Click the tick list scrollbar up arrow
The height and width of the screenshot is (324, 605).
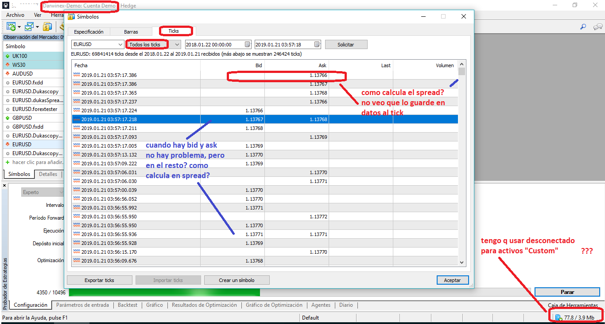coord(462,65)
